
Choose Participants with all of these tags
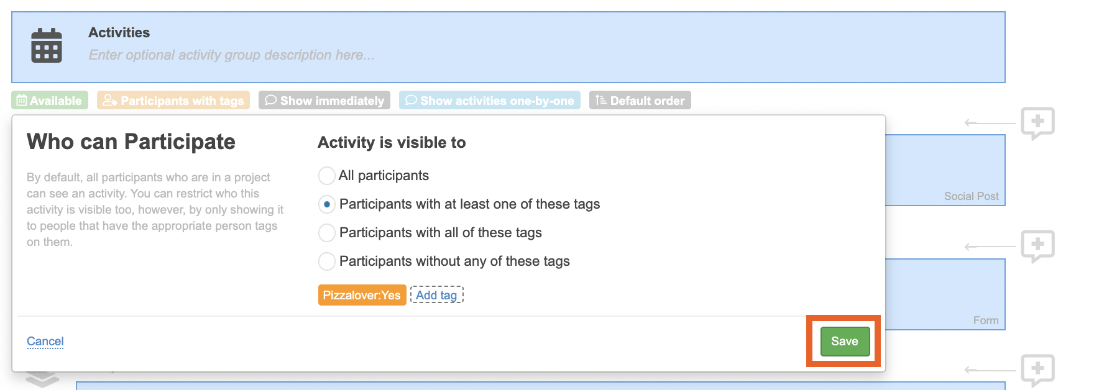(x=327, y=233)
